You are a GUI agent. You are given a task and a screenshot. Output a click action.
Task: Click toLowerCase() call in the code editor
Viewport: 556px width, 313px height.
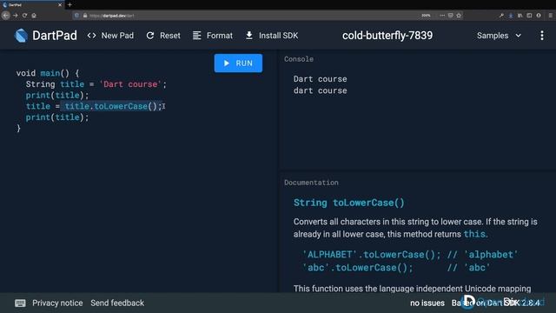point(125,106)
